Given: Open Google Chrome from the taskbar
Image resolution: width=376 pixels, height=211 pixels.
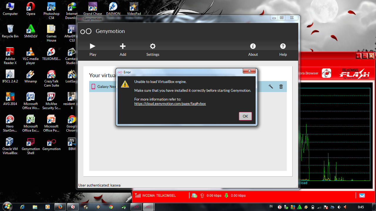Looking at the screenshot, I should (111, 207).
